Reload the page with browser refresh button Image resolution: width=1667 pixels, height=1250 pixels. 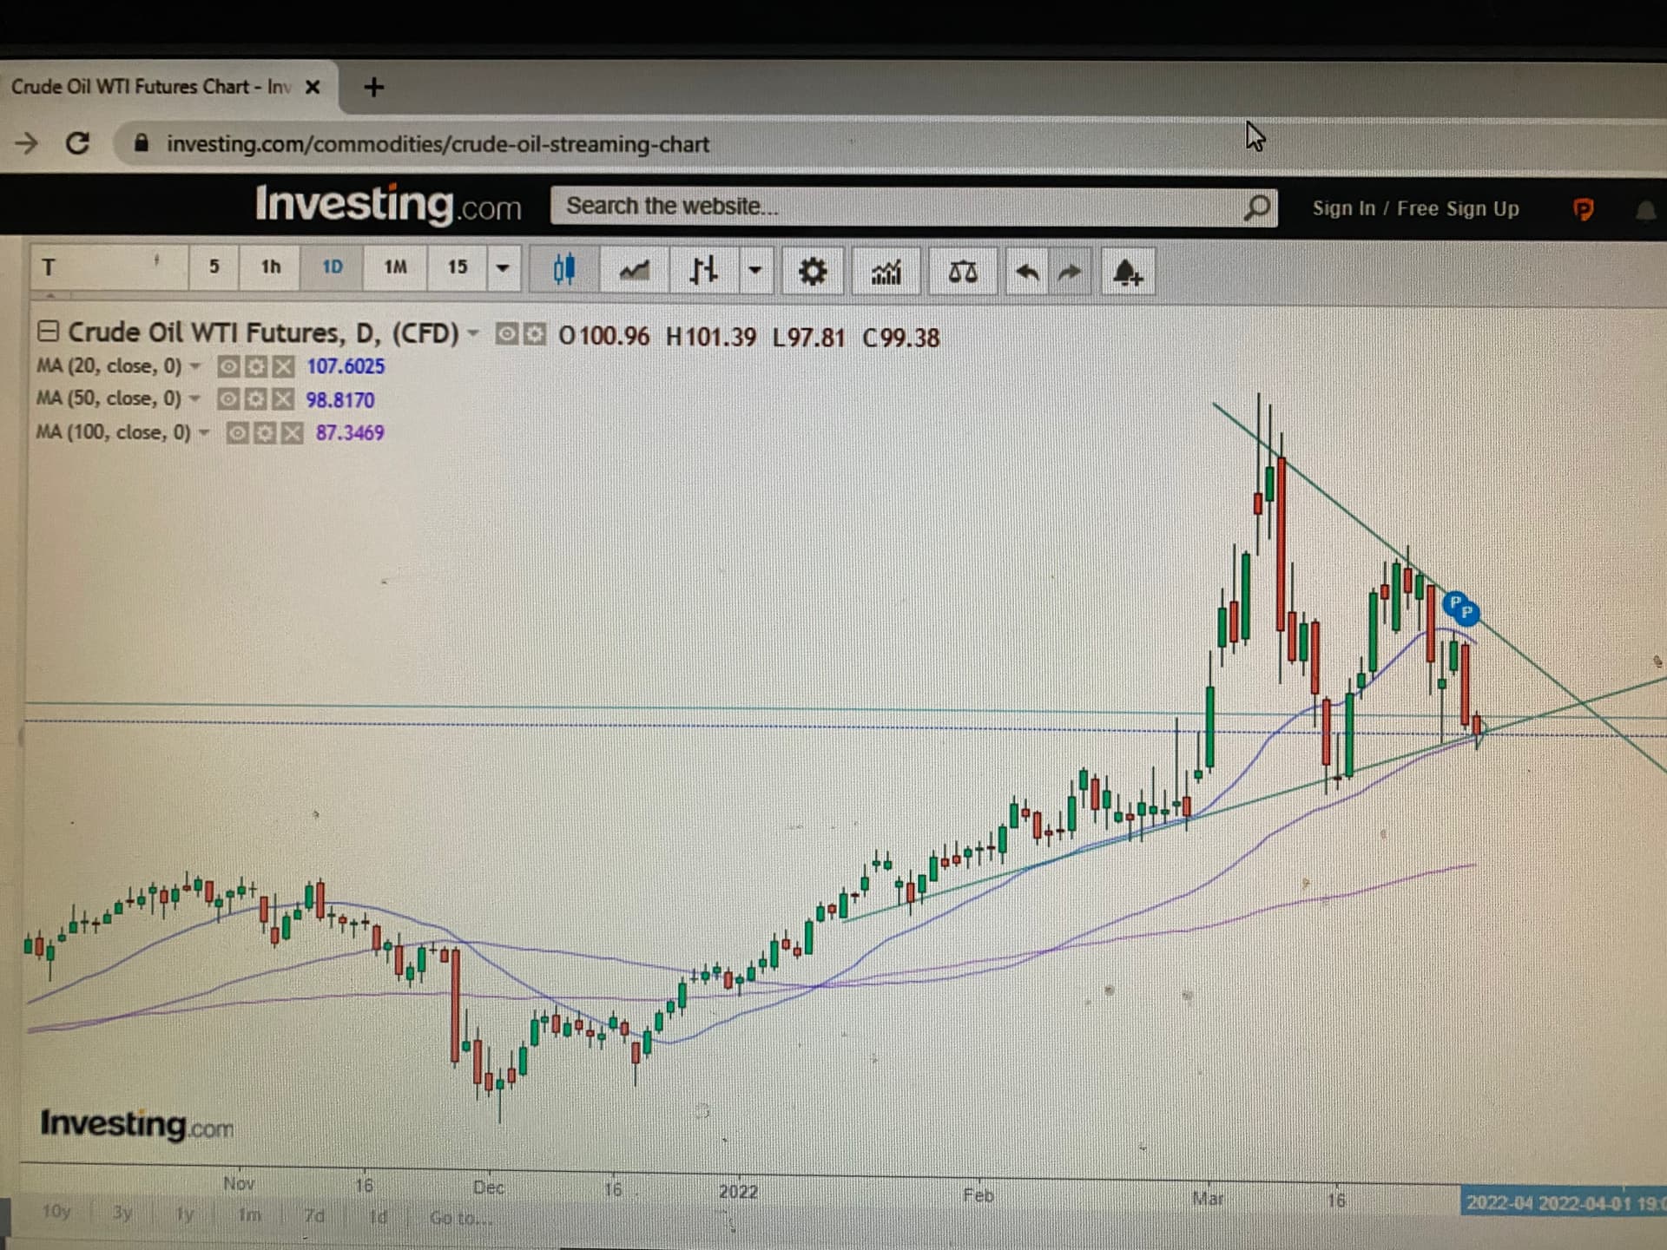tap(77, 142)
